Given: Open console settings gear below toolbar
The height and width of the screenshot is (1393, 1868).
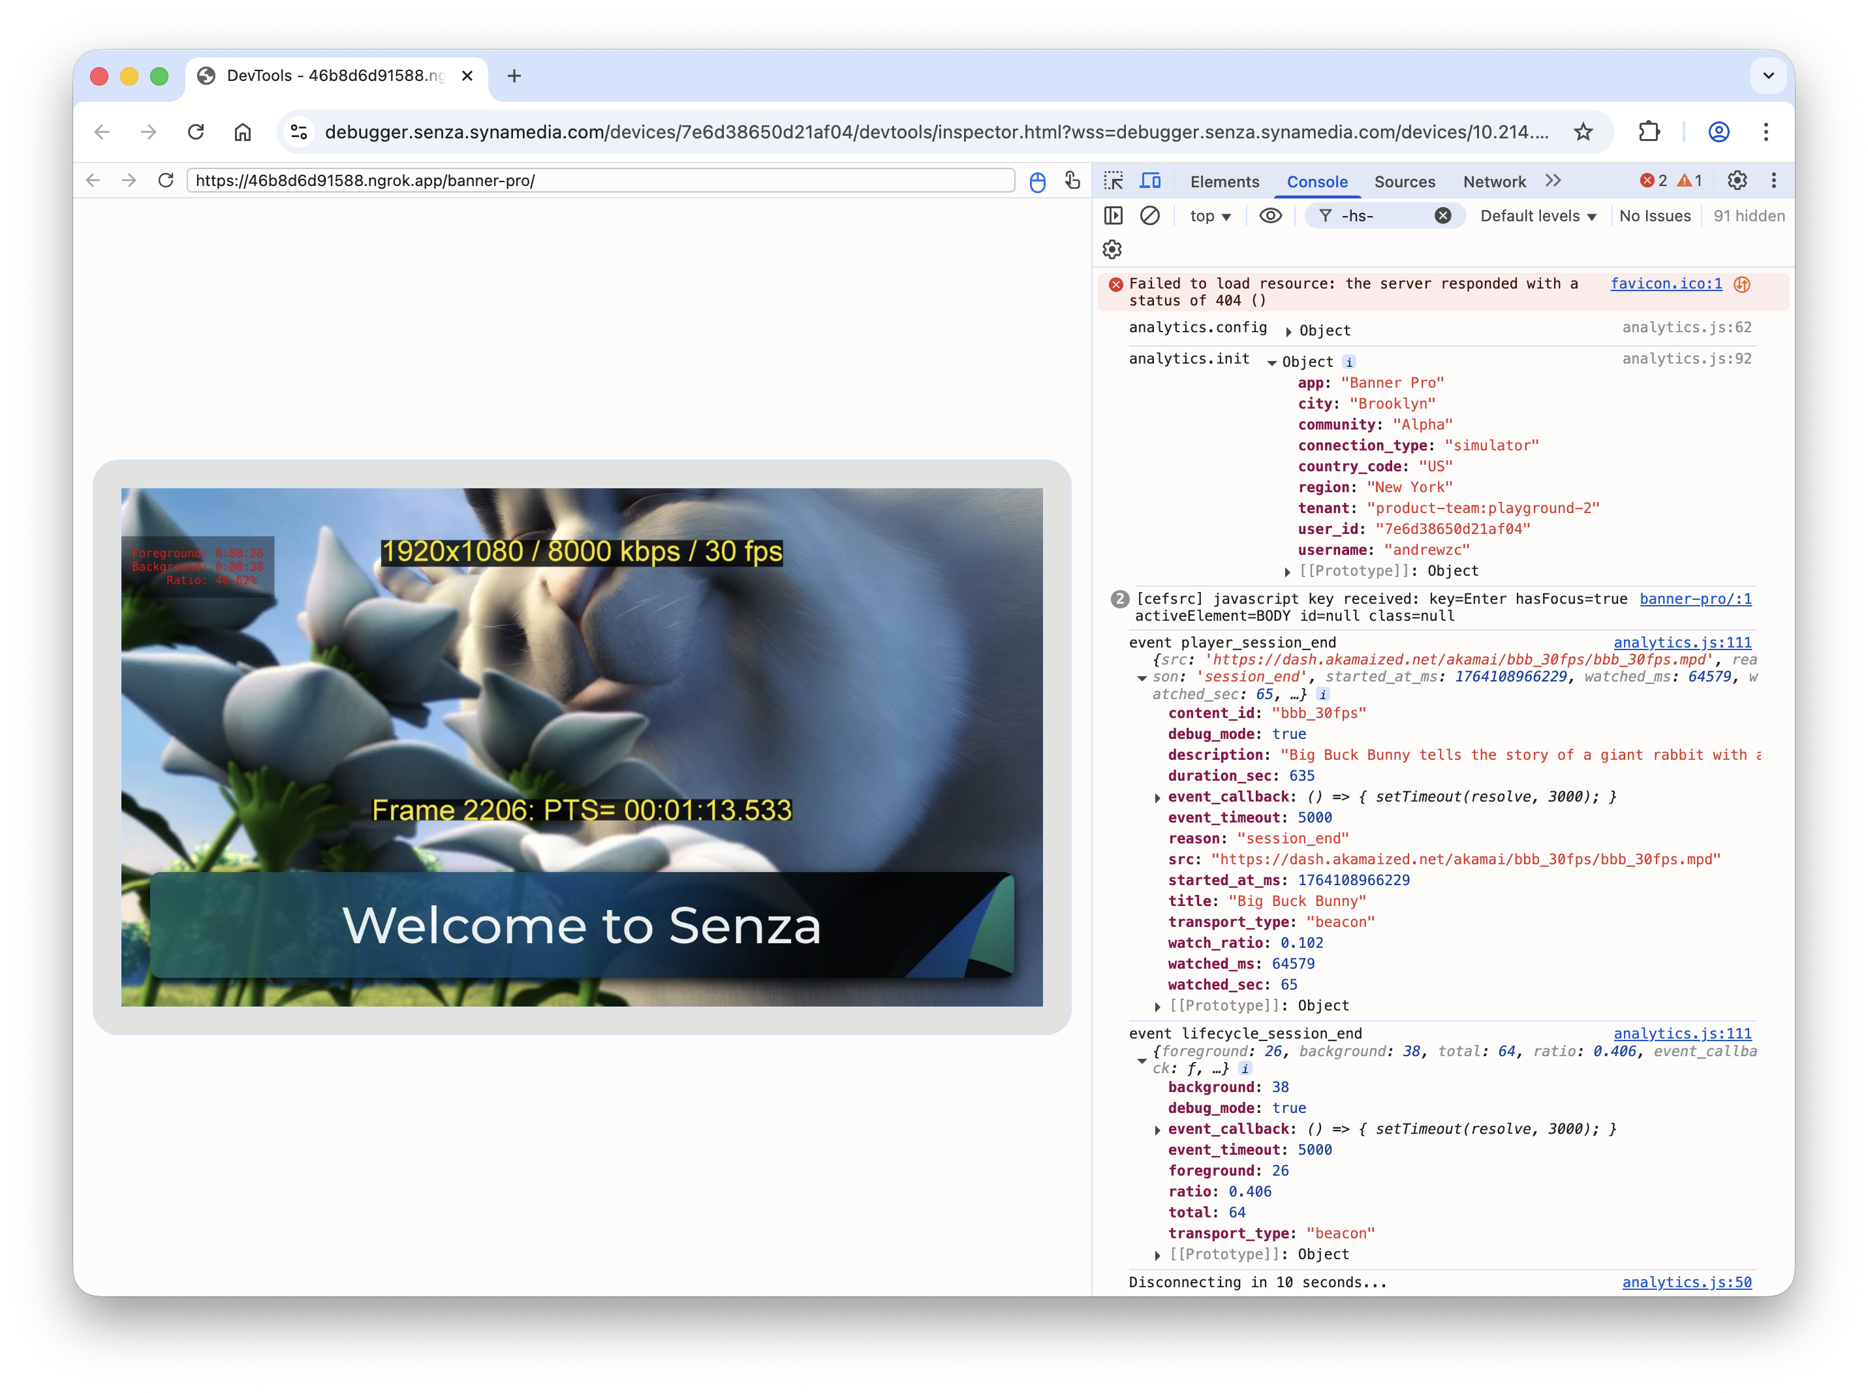Looking at the screenshot, I should (x=1113, y=249).
